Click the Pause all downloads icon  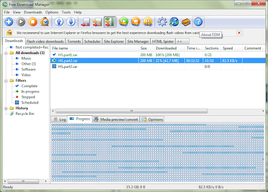pyautogui.click(x=148, y=22)
